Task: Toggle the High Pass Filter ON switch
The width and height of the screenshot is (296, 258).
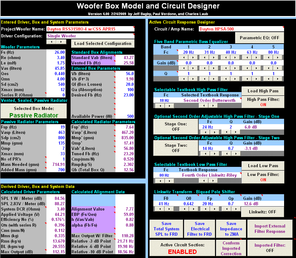Action: click(x=263, y=102)
